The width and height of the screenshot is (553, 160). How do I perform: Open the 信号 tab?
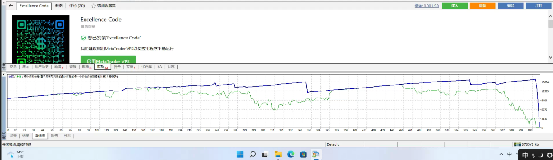click(x=117, y=67)
